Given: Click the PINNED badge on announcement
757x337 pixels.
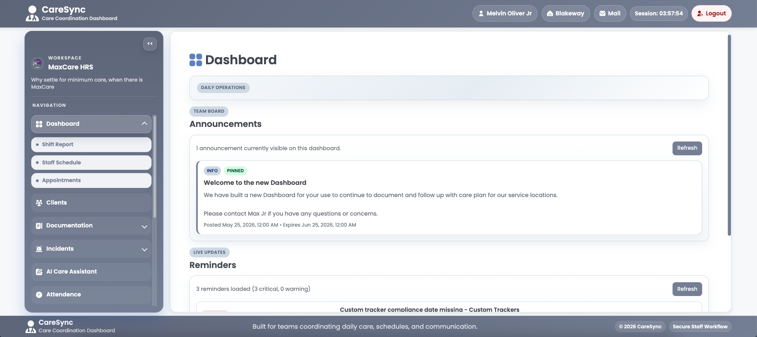Looking at the screenshot, I should [x=235, y=171].
